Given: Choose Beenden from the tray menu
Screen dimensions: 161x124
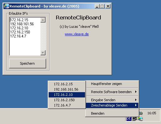Looking at the screenshot, I should coord(112,113).
